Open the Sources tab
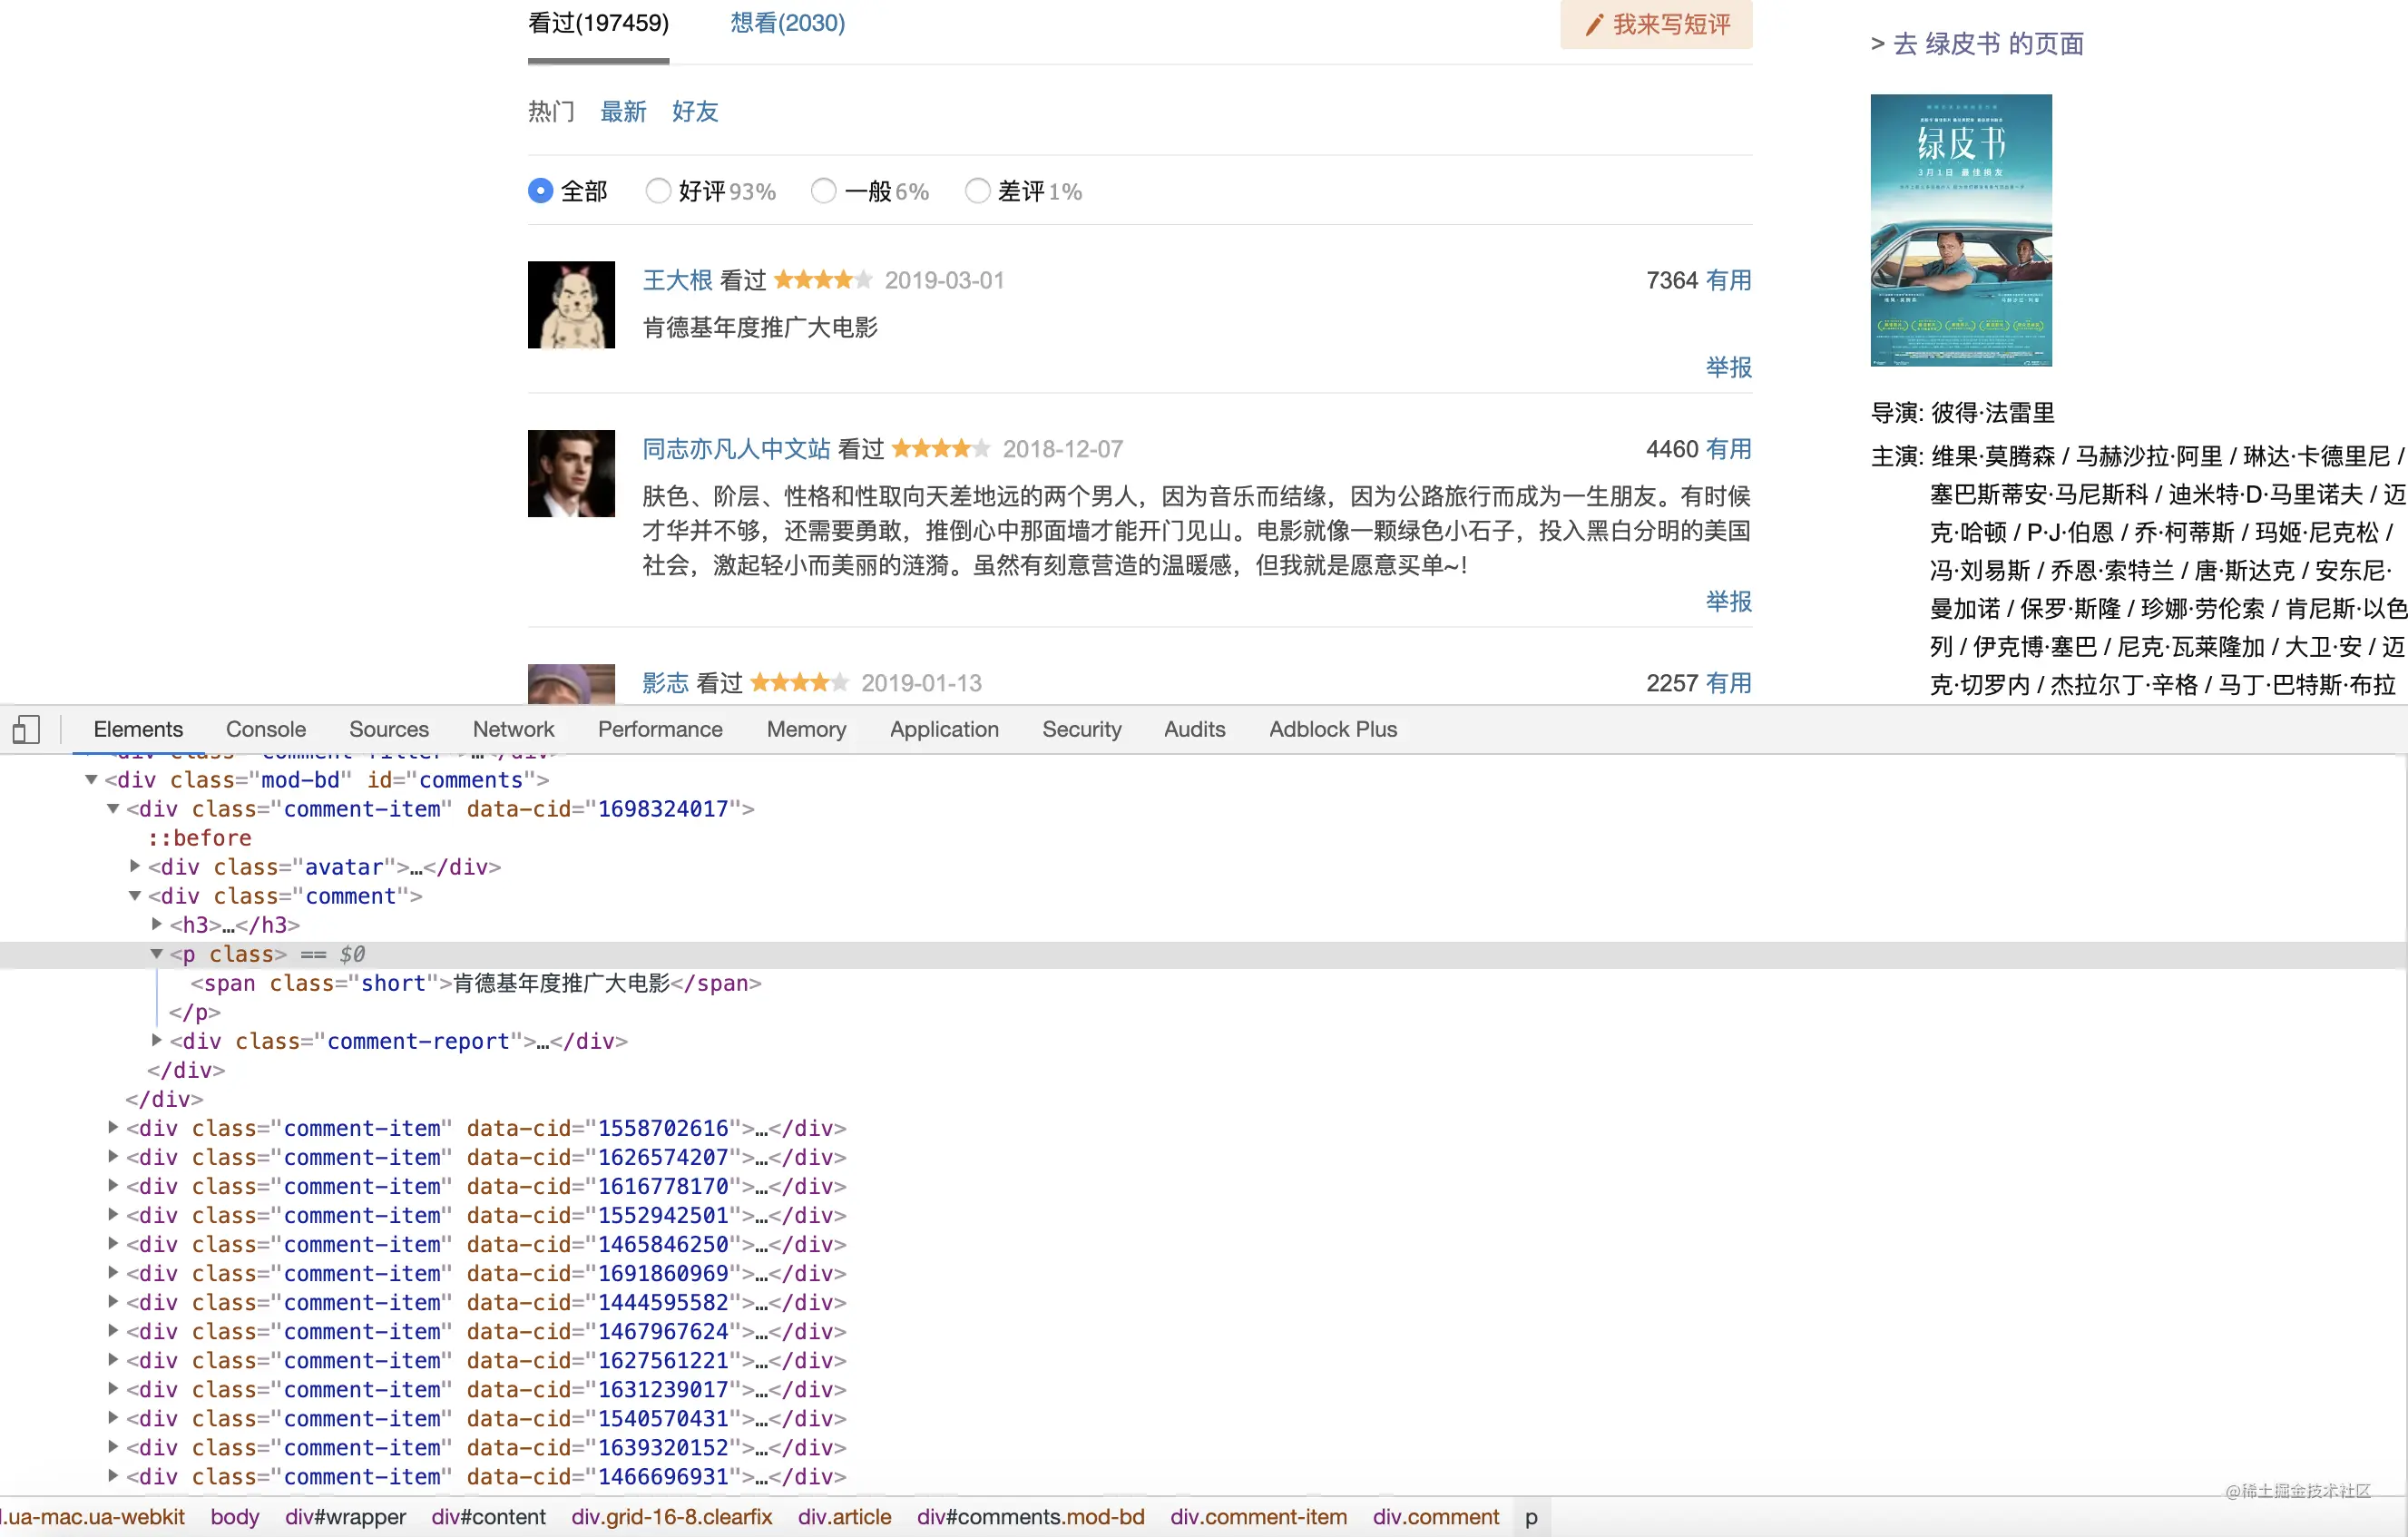 pyautogui.click(x=389, y=729)
